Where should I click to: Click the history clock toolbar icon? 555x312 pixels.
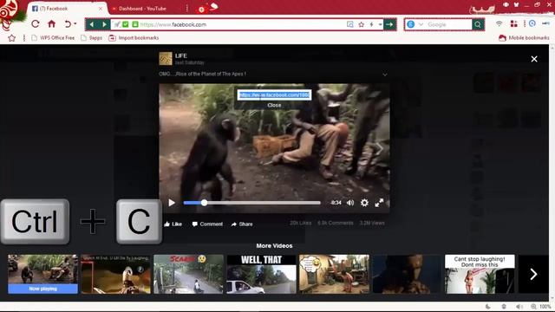(532, 23)
